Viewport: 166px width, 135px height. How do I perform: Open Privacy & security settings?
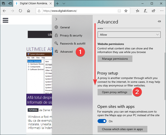point(72,35)
